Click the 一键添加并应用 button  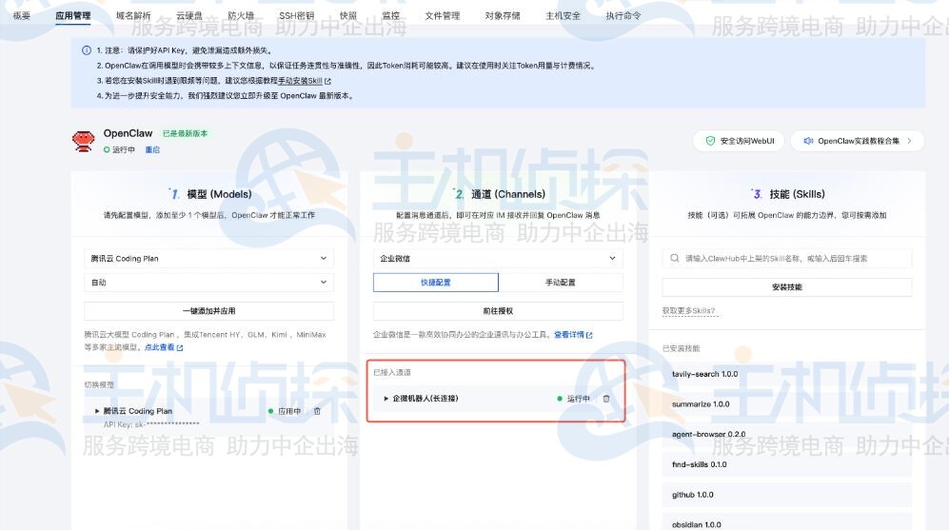[208, 311]
